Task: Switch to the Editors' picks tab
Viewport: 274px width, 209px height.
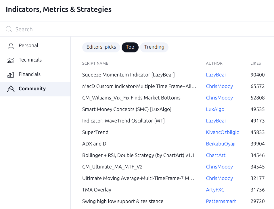Action: [101, 47]
